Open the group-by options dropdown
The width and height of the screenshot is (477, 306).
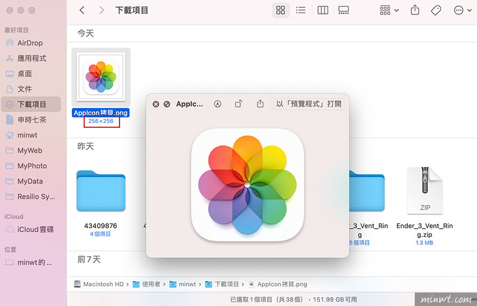[389, 10]
